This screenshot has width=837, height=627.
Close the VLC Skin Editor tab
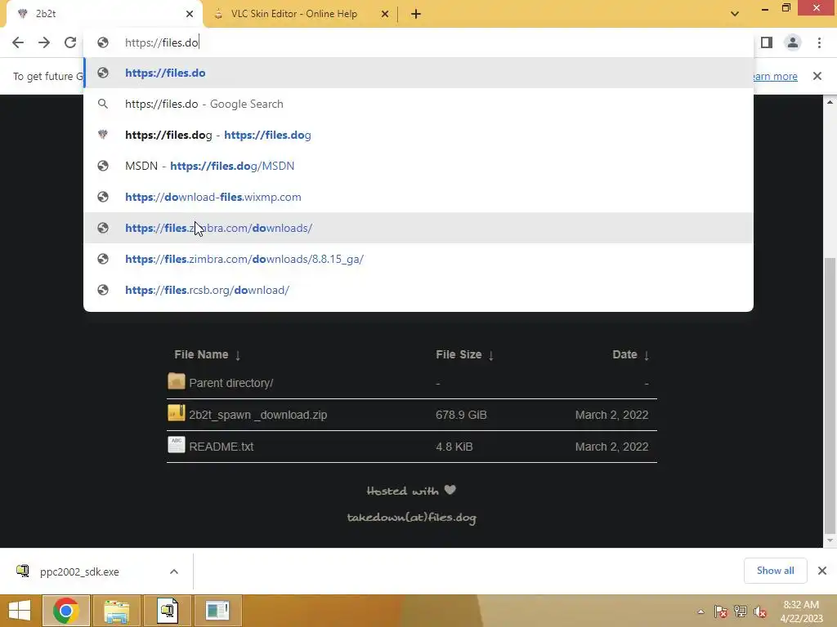click(x=385, y=14)
